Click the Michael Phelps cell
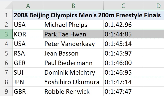This screenshot has width=164, height=96. coord(73,25)
